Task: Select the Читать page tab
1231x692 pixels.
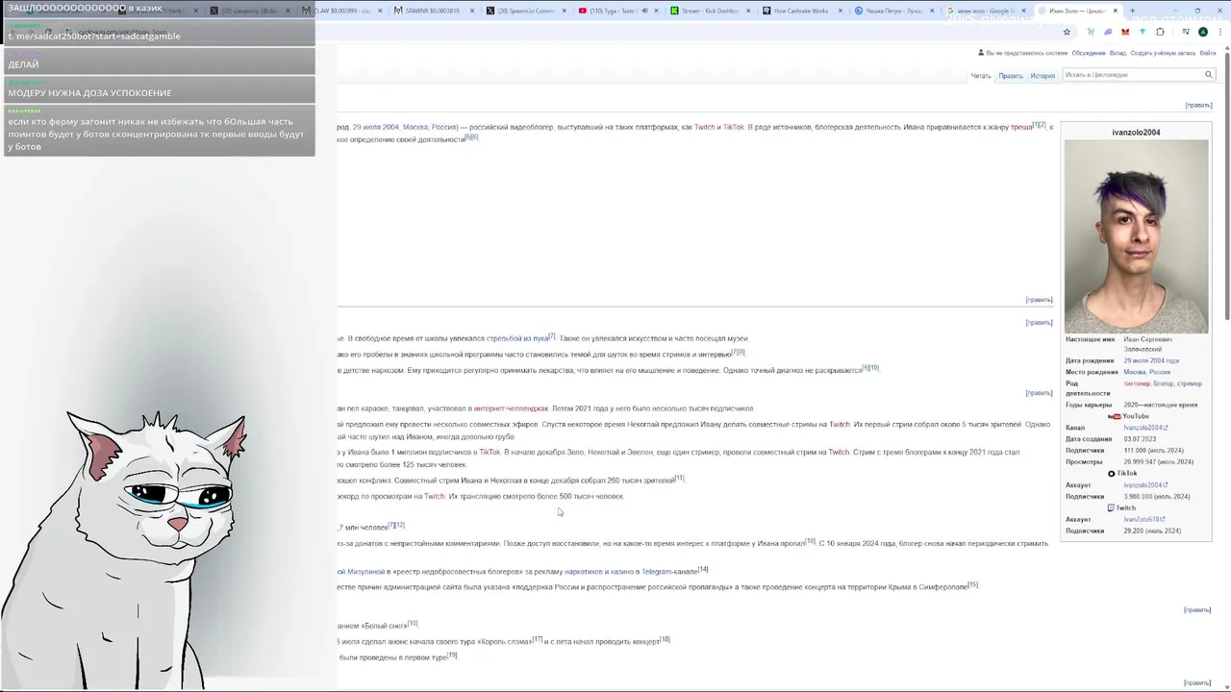Action: 980,76
